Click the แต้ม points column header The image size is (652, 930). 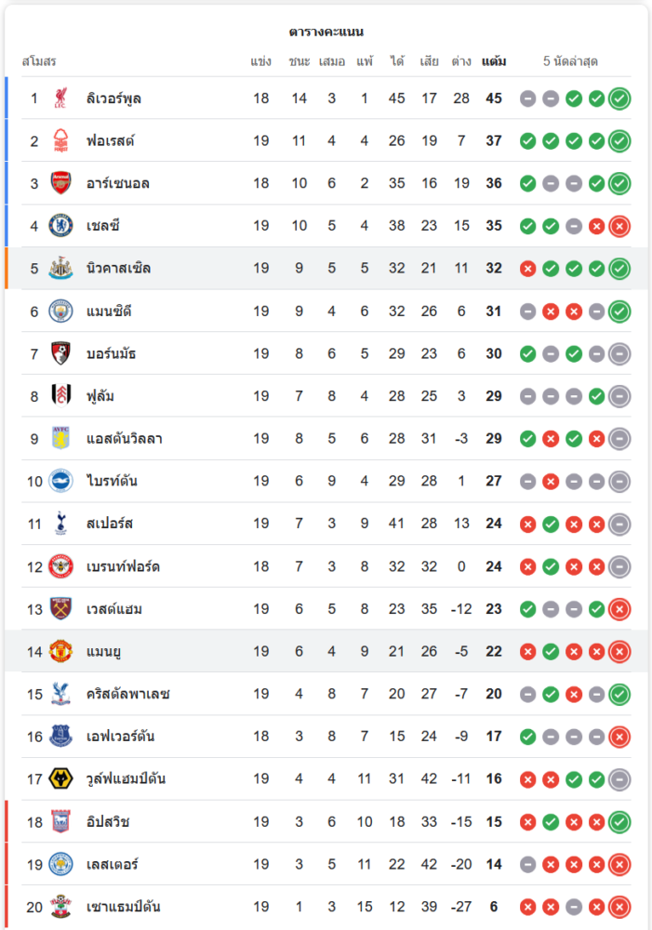pos(494,61)
